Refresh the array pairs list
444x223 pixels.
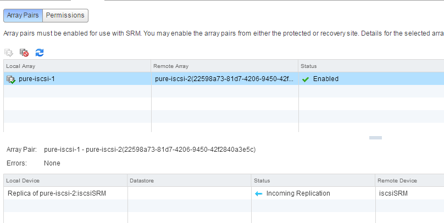pyautogui.click(x=40, y=53)
